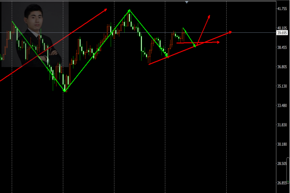Click the 36.805 price scale label
Screen dimensions: 290x193
coord(282,67)
